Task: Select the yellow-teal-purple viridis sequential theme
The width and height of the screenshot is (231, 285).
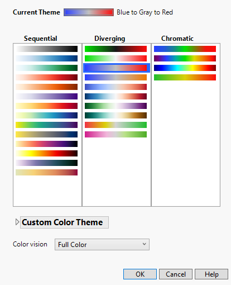Action: tap(46, 125)
